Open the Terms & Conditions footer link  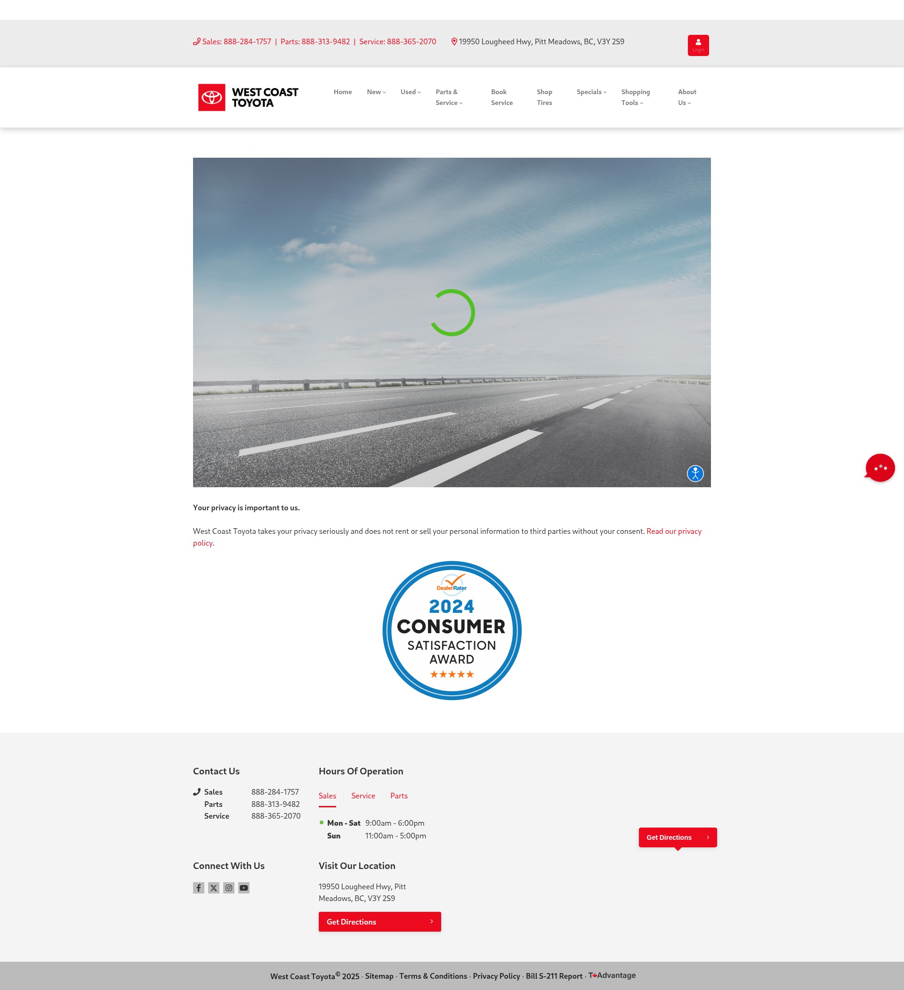[433, 976]
